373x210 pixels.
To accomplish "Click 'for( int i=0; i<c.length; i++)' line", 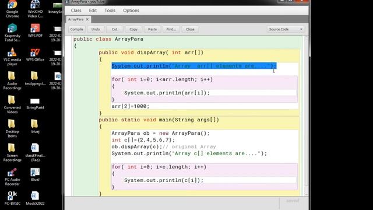I will [x=159, y=167].
